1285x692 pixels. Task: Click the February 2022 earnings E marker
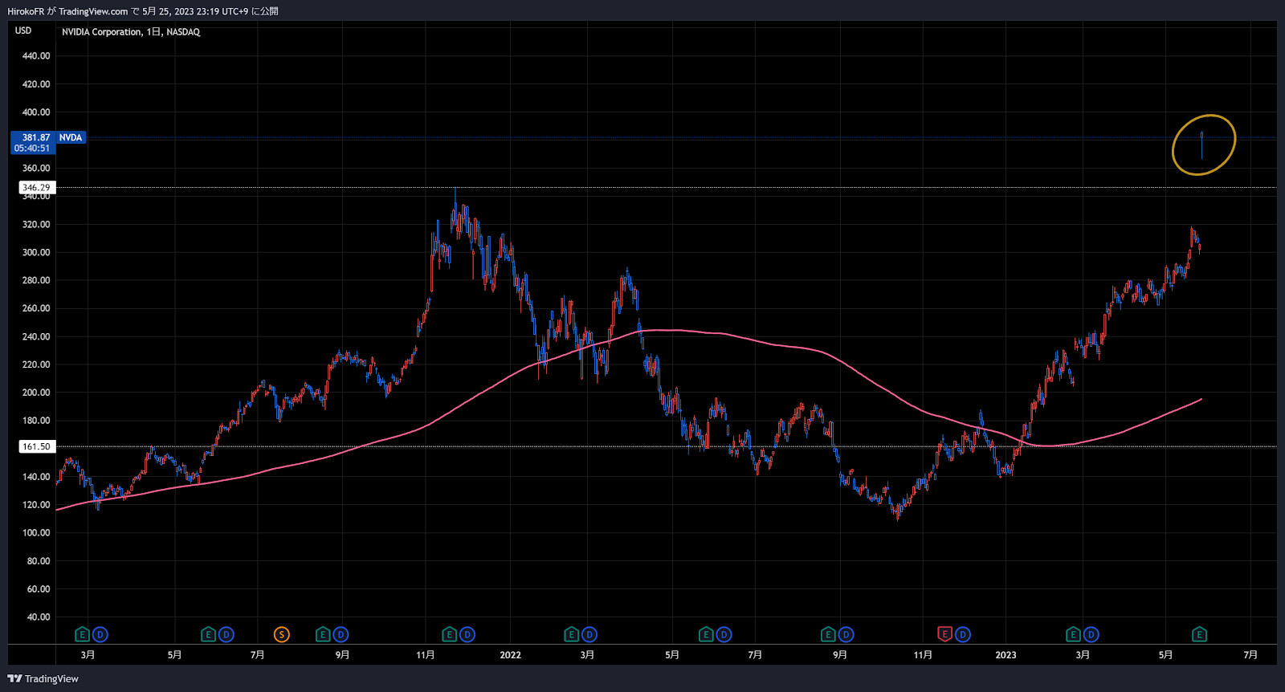tap(572, 634)
